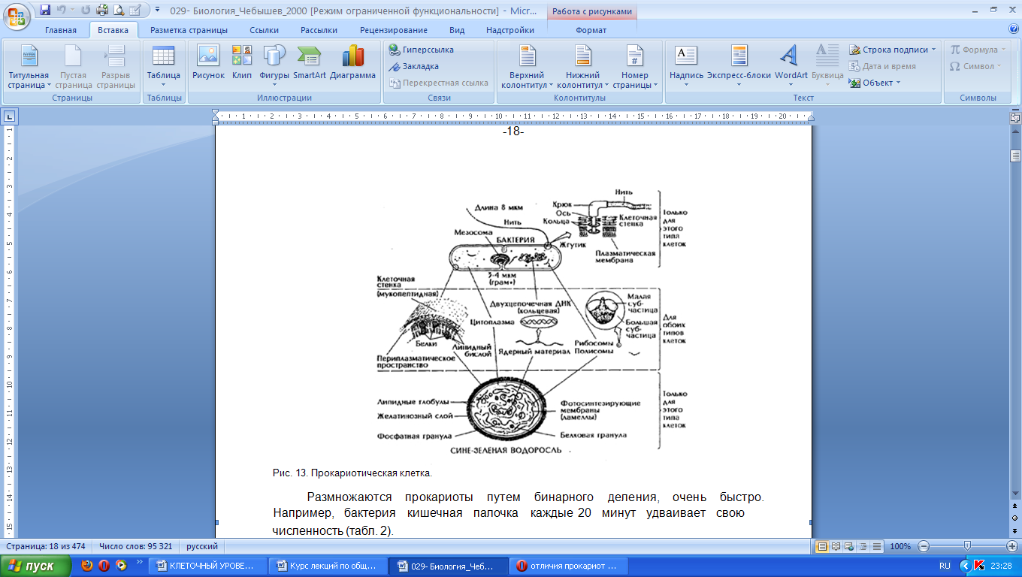This screenshot has height=577, width=1022.
Task: Open the Фигуры shapes gallery
Action: [x=274, y=66]
